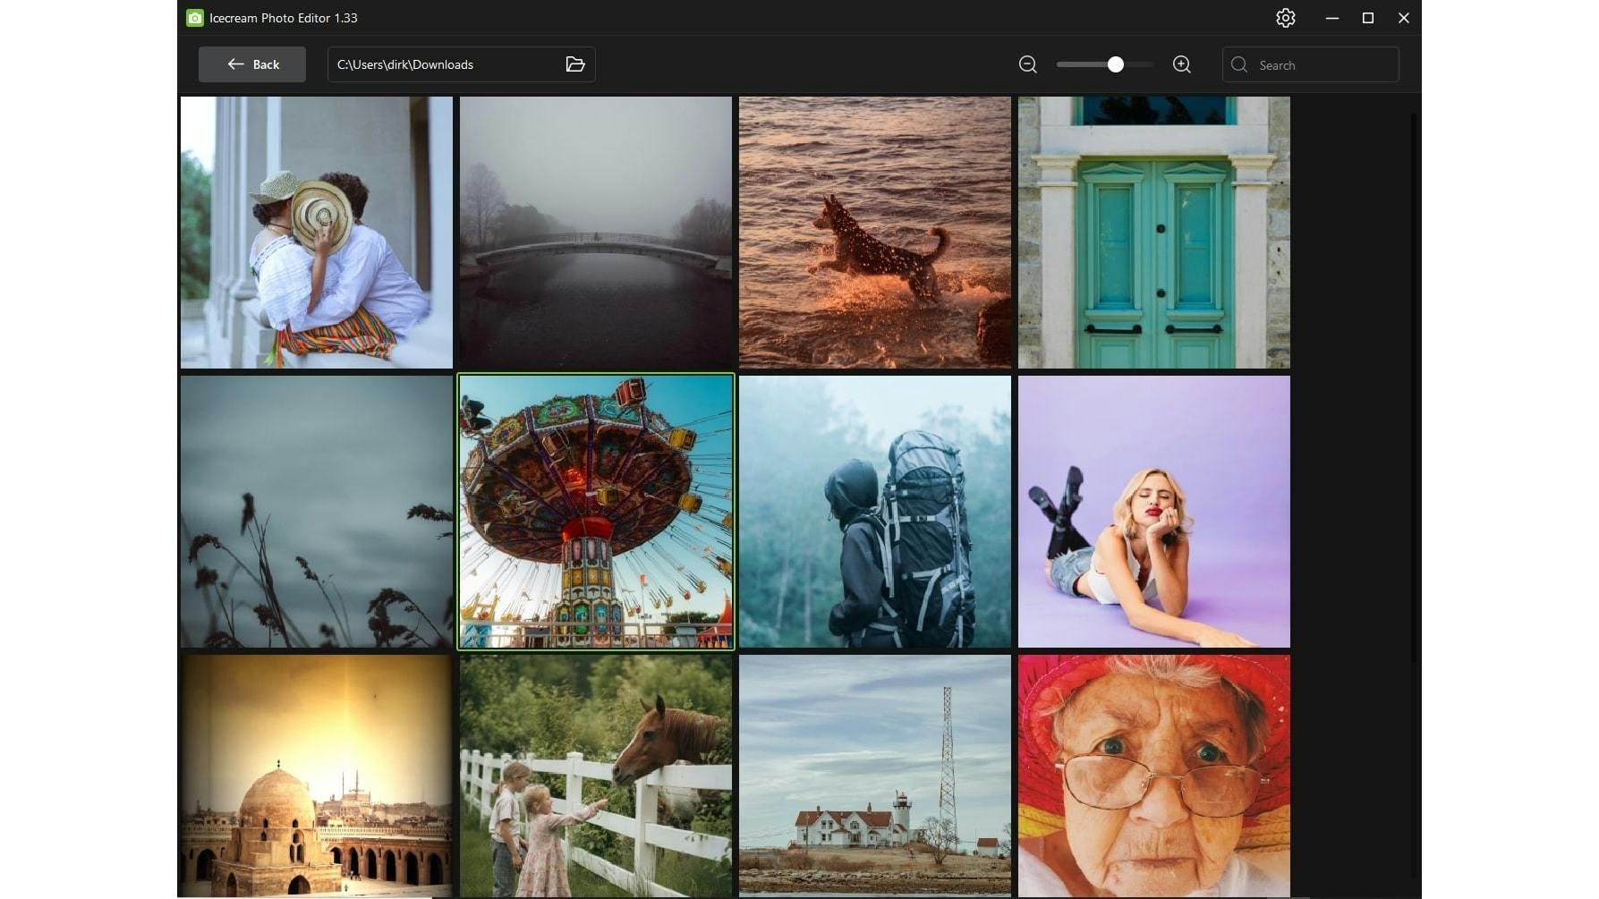The height and width of the screenshot is (899, 1599).
Task: Open the browse folder icon in the path field
Action: pos(575,64)
